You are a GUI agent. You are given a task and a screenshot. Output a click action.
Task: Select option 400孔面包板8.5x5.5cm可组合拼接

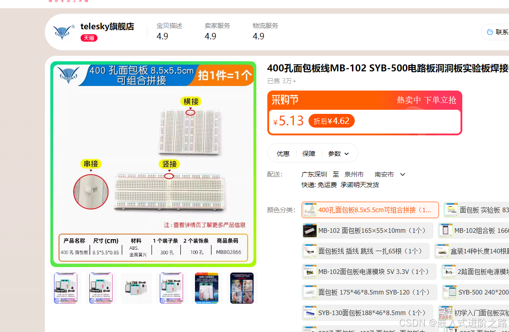[370, 210]
